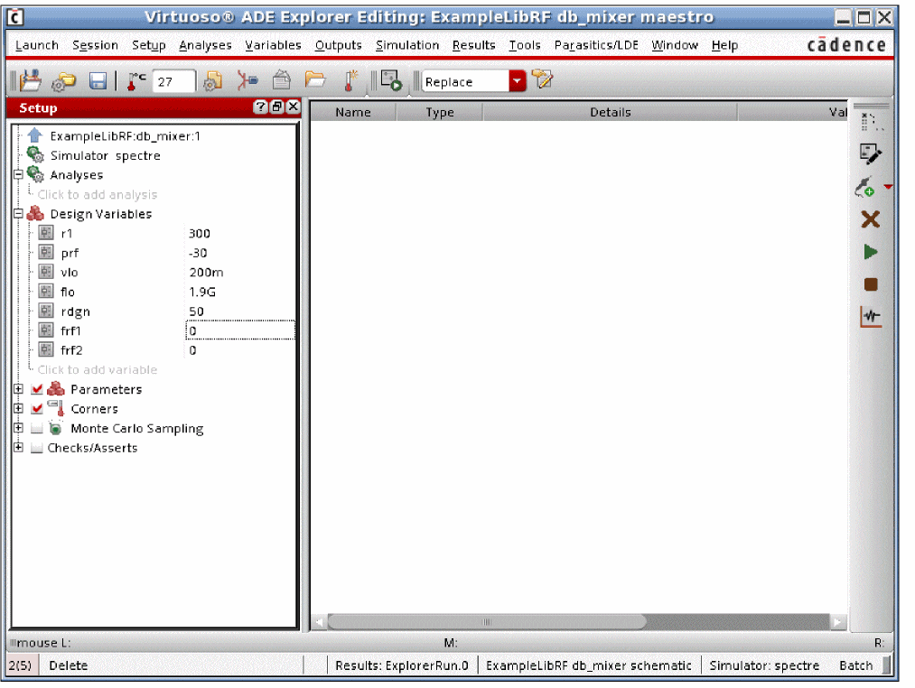Screen dimensions: 915x688
Task: Open the Simulation menu
Action: [x=406, y=45]
